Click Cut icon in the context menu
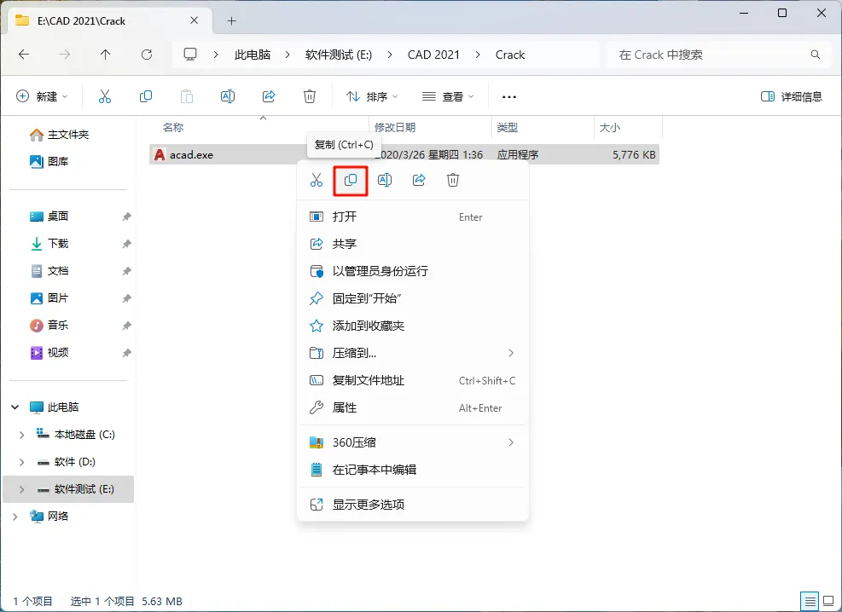 (x=316, y=180)
